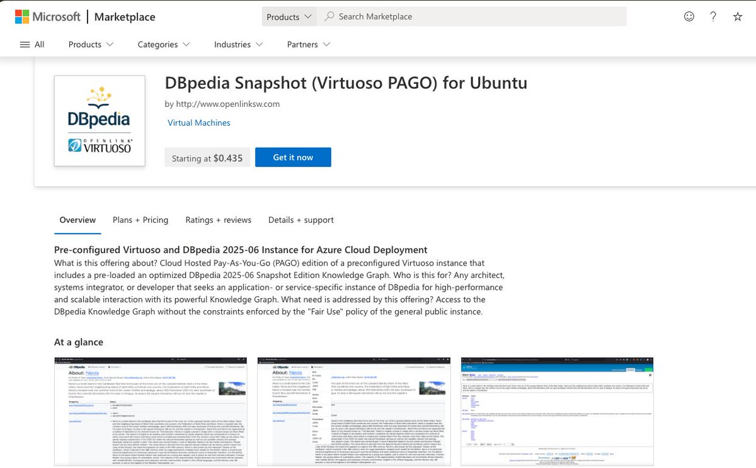Image resolution: width=756 pixels, height=468 pixels.
Task: Open the Products filter dropdown in search bar
Action: pos(289,16)
